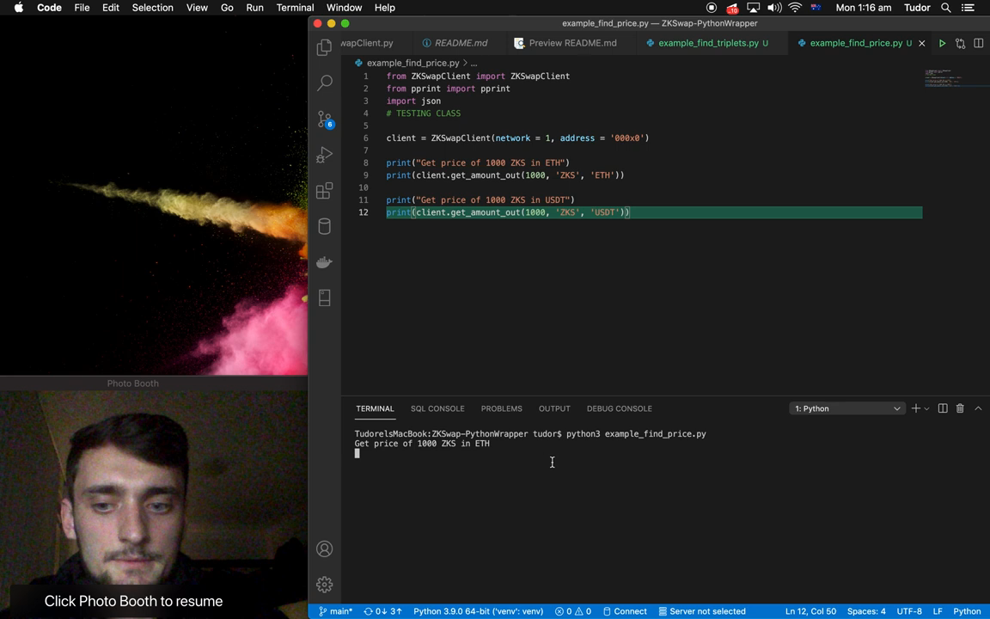
Task: Open the OUTPUT panel tab
Action: pyautogui.click(x=554, y=408)
